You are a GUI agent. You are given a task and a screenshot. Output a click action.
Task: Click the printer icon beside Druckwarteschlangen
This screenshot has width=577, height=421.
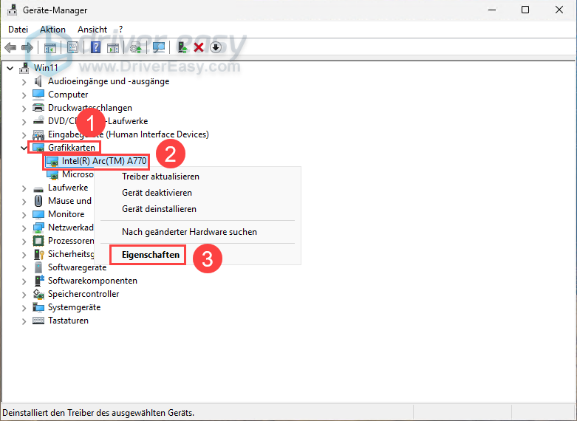coord(38,108)
